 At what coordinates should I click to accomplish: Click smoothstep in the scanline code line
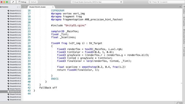coord(89,67)
